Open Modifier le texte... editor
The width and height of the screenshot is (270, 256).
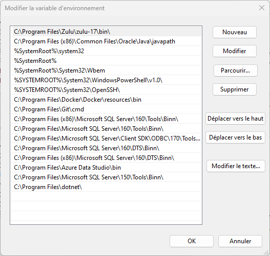[236, 166]
